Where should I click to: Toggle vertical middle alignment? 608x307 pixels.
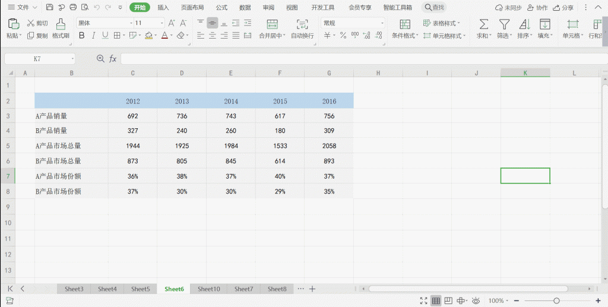212,23
